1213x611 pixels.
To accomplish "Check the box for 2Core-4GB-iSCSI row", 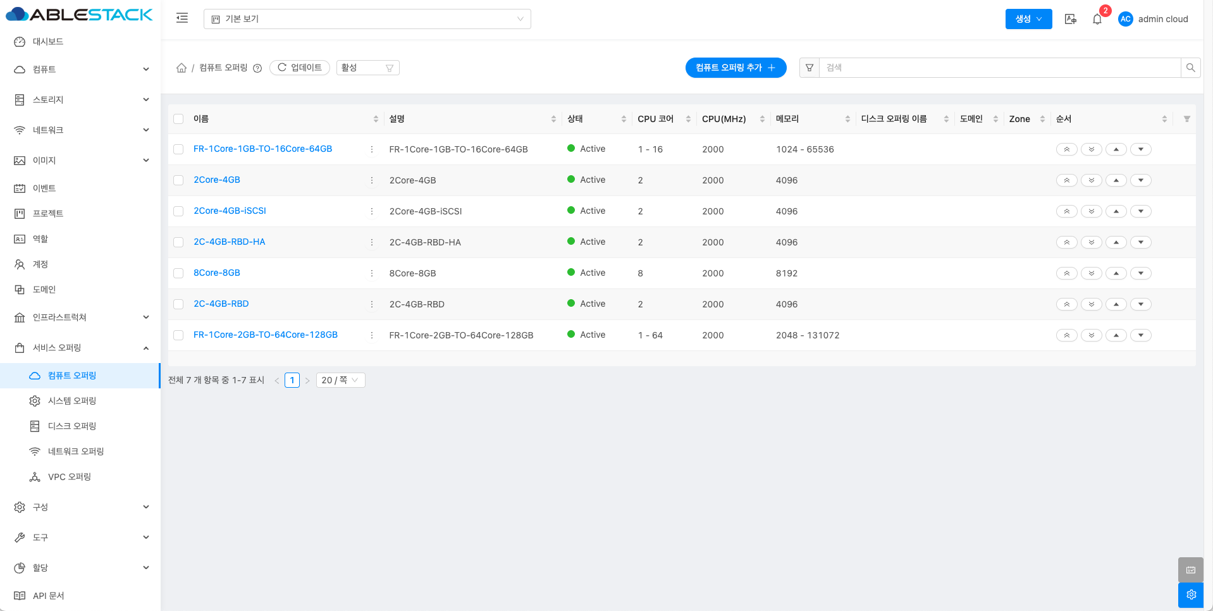I will (x=178, y=211).
